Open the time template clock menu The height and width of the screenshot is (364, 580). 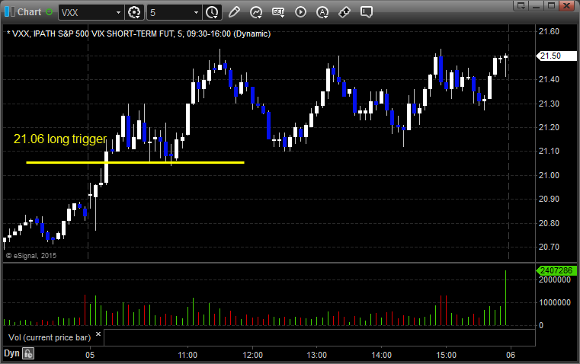pyautogui.click(x=213, y=12)
